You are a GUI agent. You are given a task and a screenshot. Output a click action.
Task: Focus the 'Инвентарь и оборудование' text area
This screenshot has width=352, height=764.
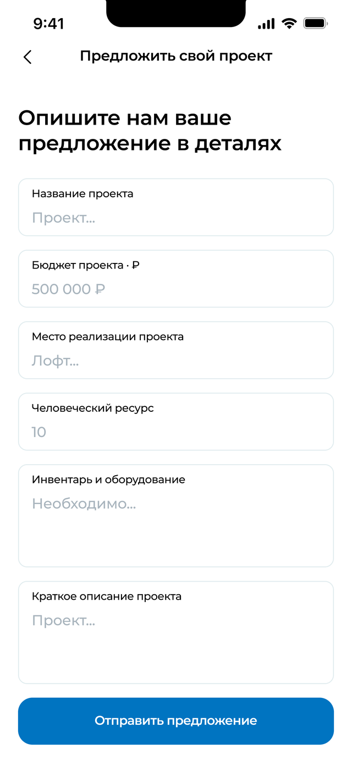coord(176,524)
